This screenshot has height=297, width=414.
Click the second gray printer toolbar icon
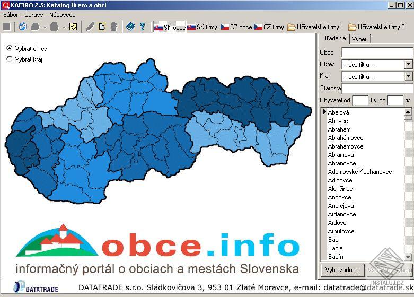pyautogui.click(x=54, y=27)
